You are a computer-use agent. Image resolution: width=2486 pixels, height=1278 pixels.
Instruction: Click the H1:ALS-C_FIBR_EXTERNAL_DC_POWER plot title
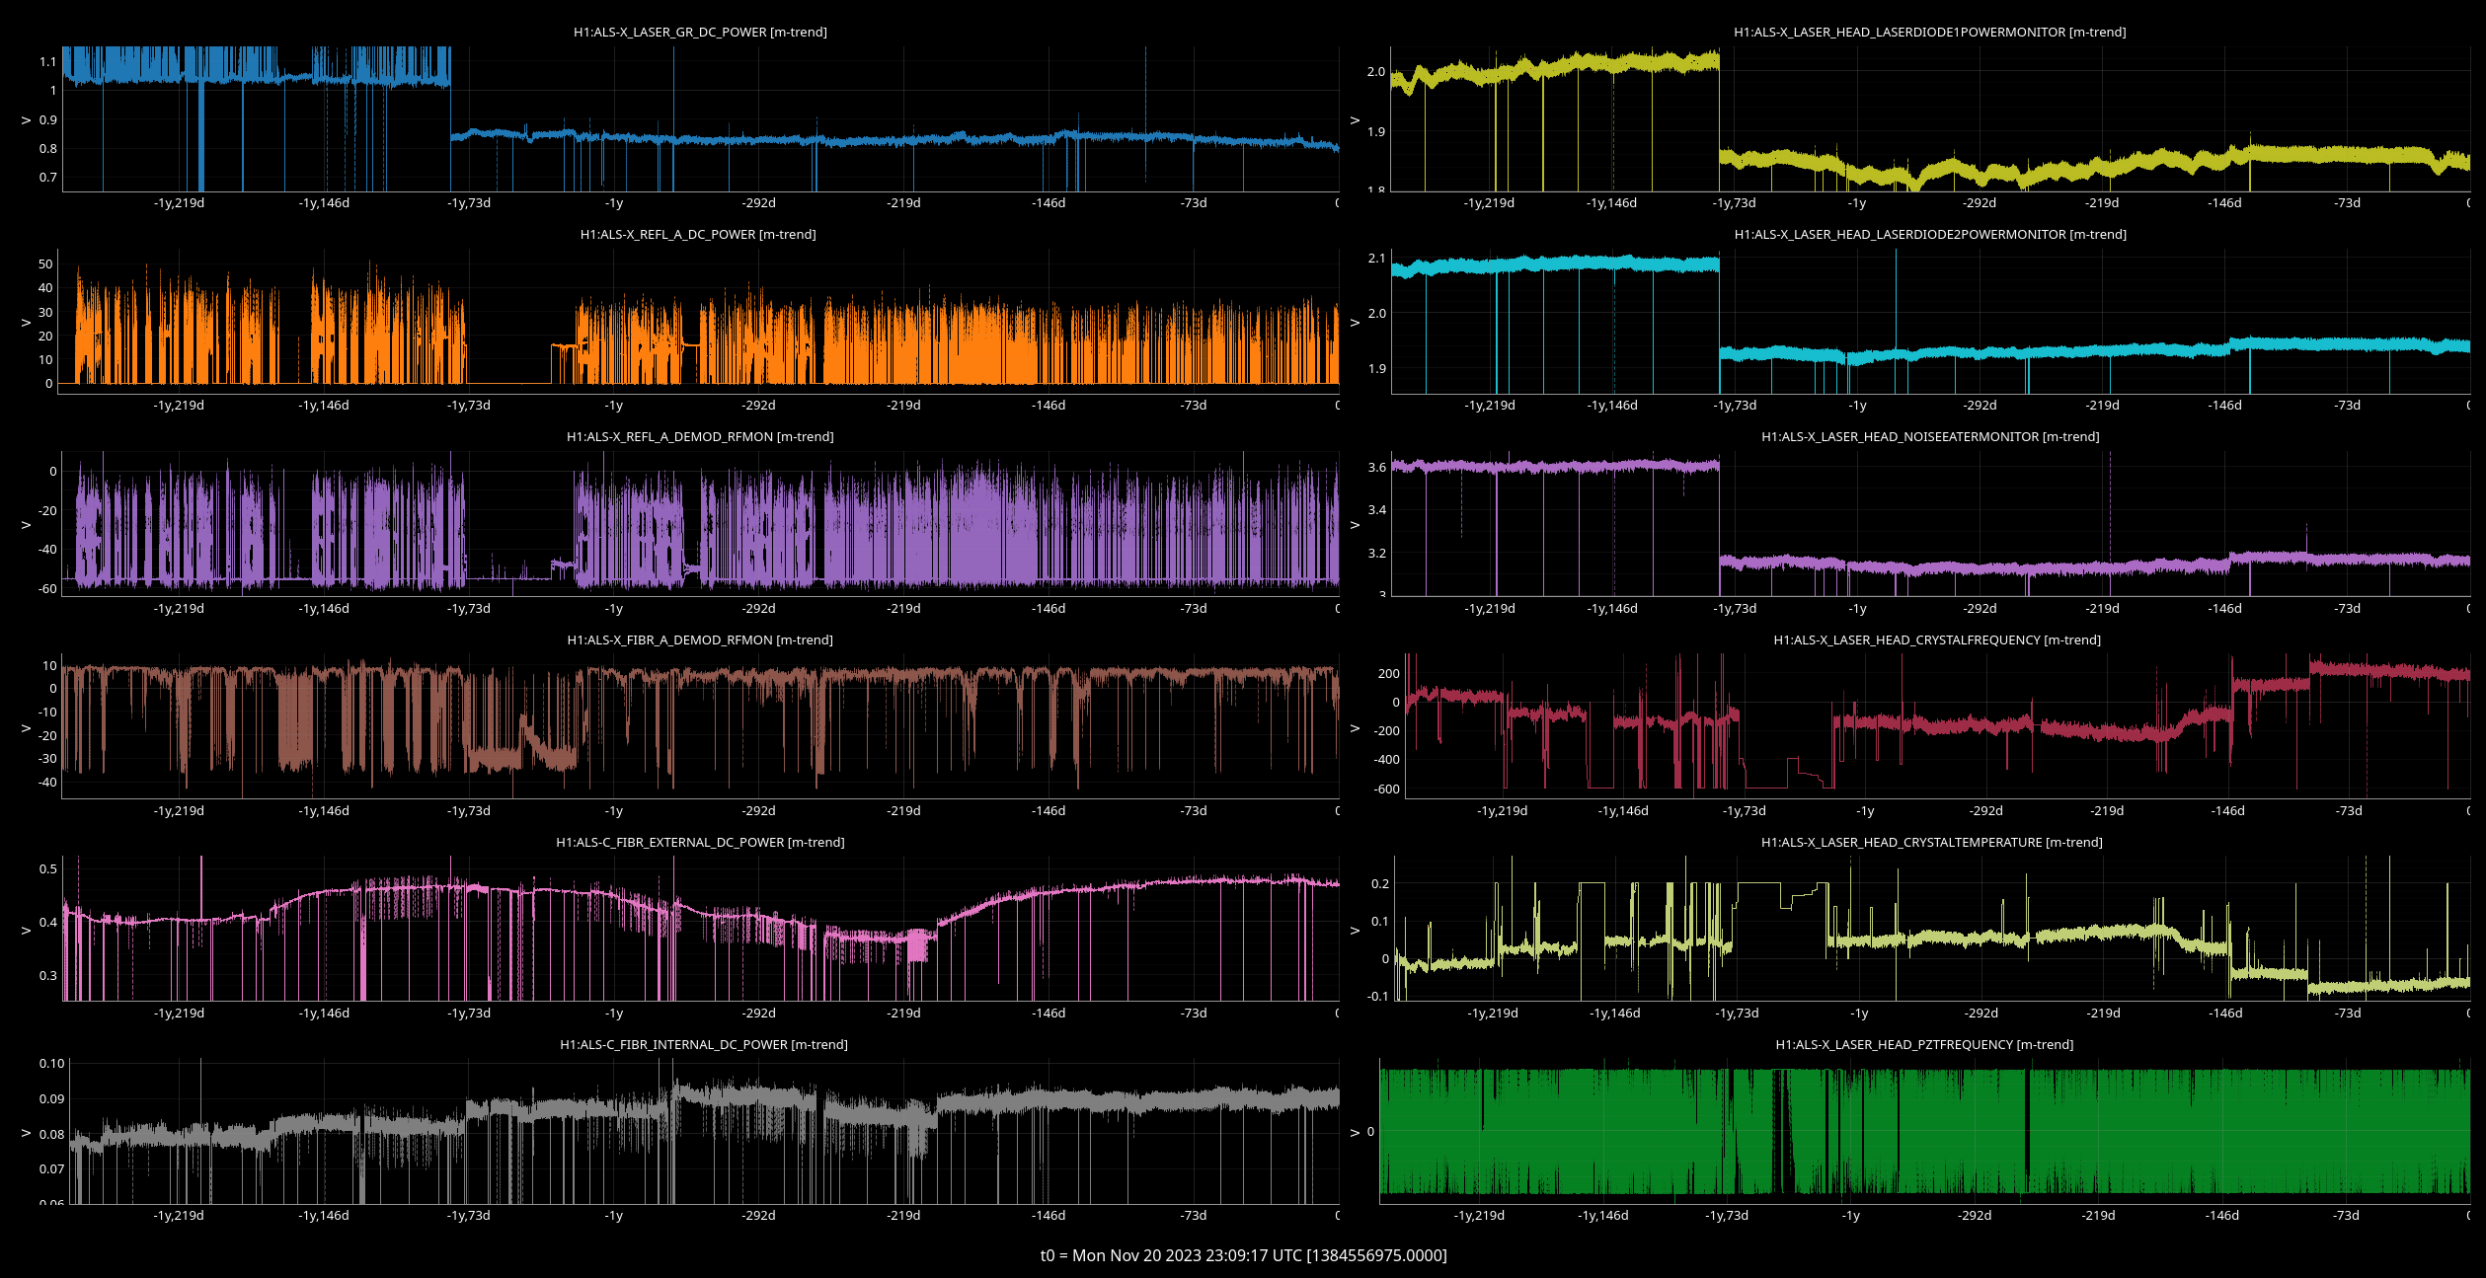700,843
